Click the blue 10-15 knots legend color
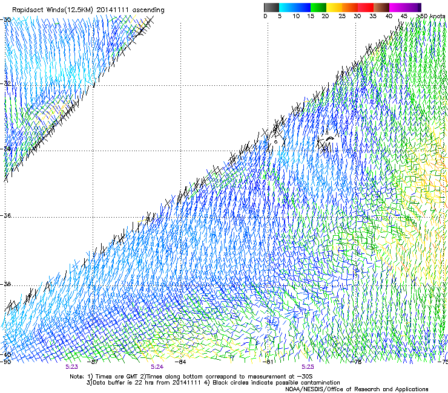Screen dimensions: 448x393 click(x=303, y=7)
